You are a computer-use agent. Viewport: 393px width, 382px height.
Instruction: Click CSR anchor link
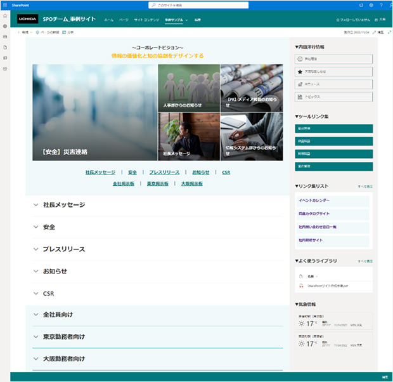(226, 172)
